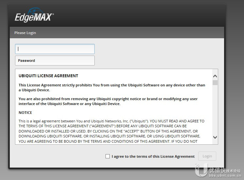244x180 pixels.
Task: Click the empty scrollbar track below the thumb
Action: 215,109
